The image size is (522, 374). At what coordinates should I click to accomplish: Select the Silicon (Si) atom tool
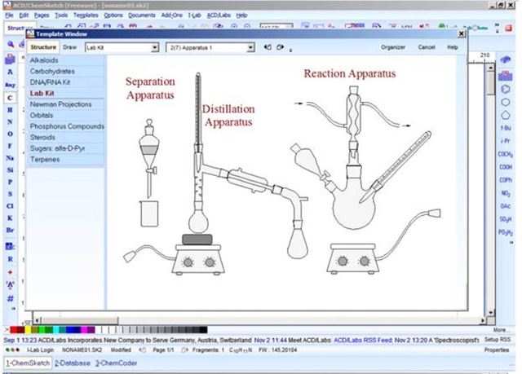pyautogui.click(x=10, y=169)
